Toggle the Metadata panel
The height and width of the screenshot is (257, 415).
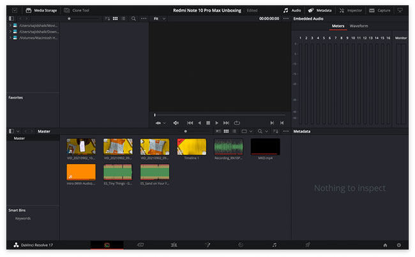(x=320, y=10)
